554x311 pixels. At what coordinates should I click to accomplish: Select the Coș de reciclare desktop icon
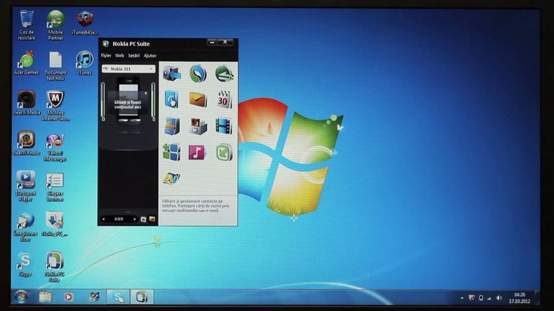coord(27,25)
